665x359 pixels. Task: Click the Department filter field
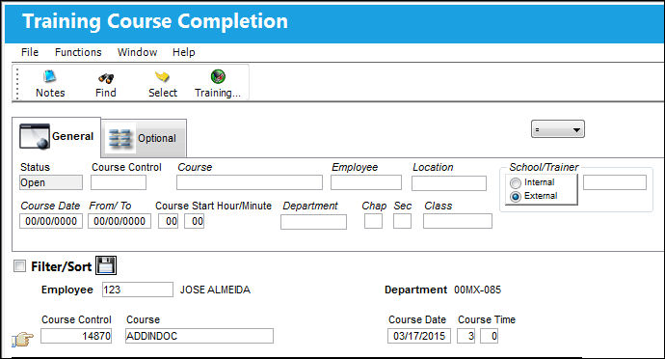313,222
